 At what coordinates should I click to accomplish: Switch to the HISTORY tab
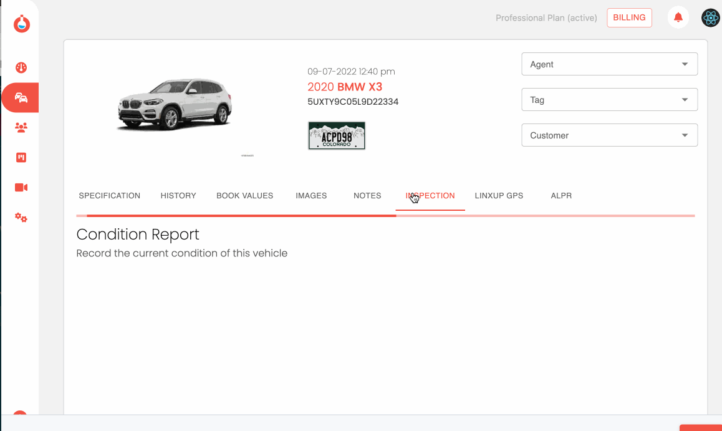[178, 196]
